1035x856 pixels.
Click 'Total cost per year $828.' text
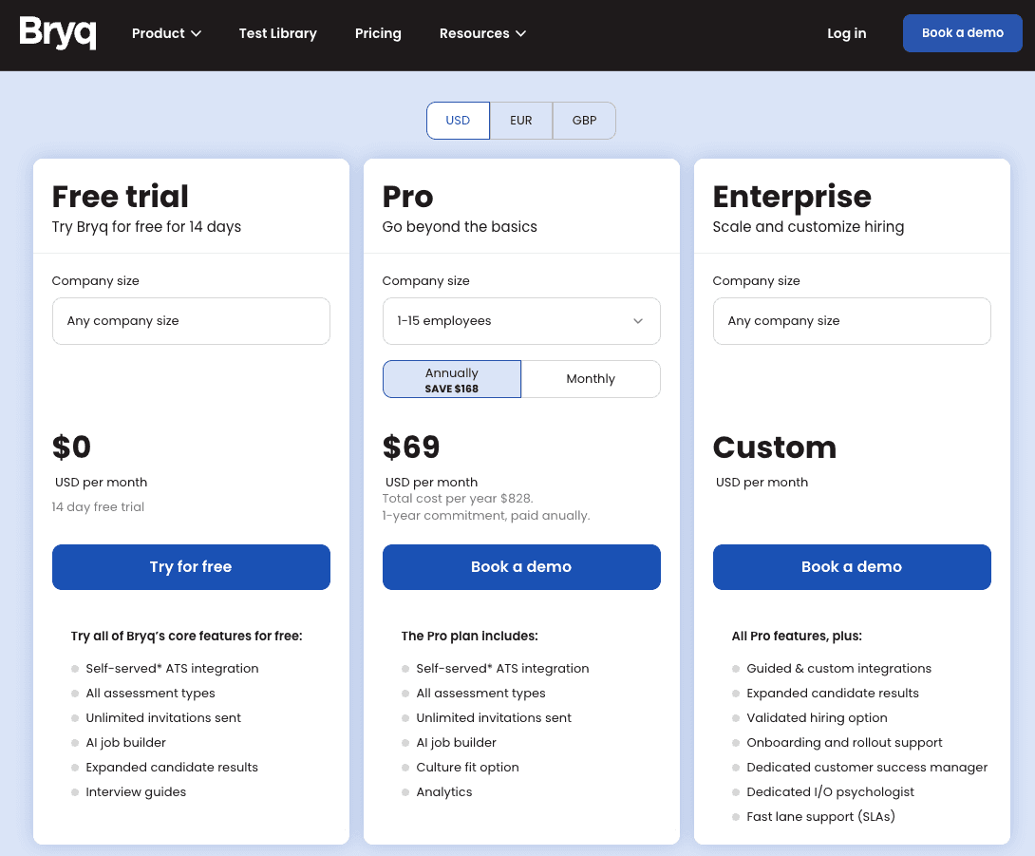(458, 498)
